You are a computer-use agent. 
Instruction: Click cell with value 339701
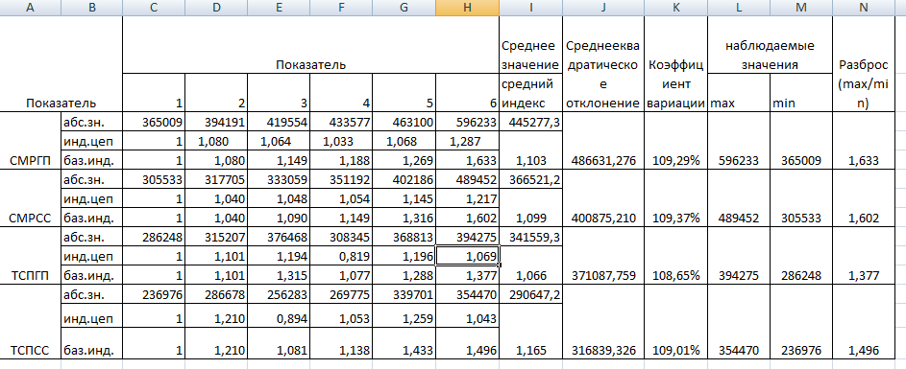click(404, 294)
